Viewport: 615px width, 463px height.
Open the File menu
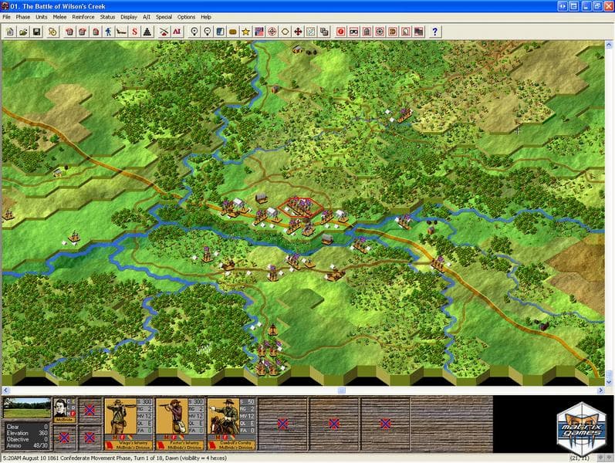(x=6, y=17)
